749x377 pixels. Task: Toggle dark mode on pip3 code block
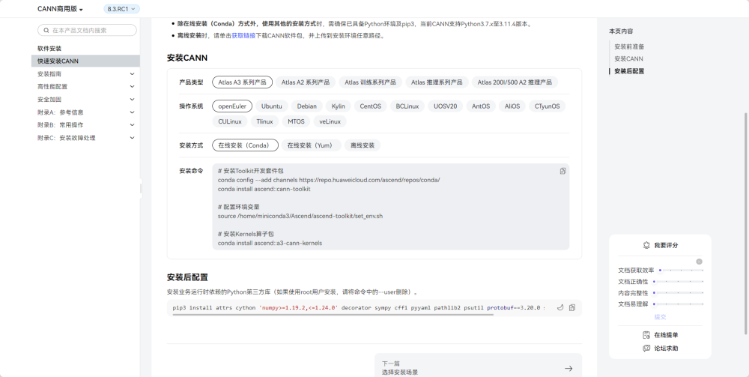(x=560, y=308)
